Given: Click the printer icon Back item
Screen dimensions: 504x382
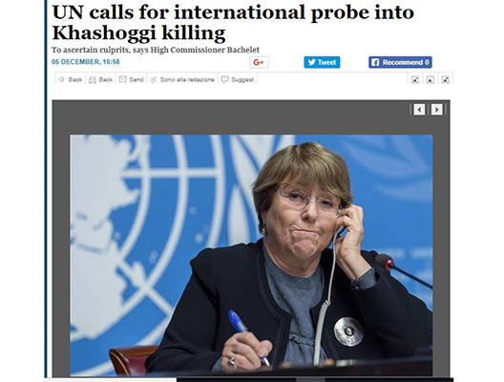Looking at the screenshot, I should pos(100,79).
